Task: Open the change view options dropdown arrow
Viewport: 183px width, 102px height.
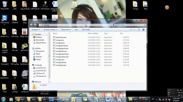Action: (x=134, y=29)
